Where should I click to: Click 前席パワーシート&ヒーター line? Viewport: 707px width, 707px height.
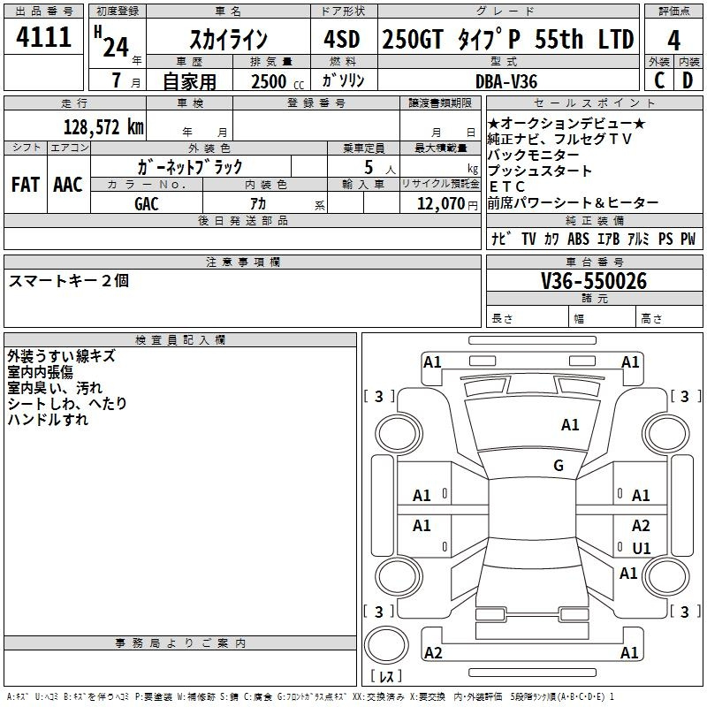(x=573, y=202)
